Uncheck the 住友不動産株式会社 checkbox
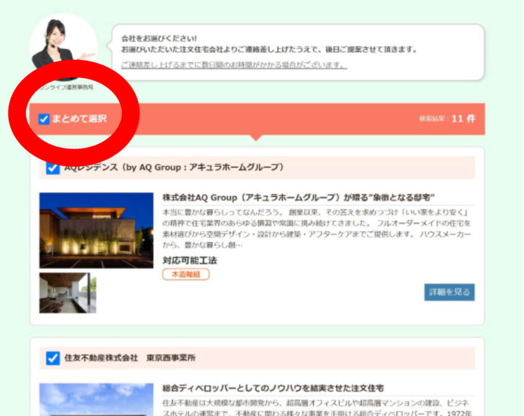 pyautogui.click(x=52, y=358)
